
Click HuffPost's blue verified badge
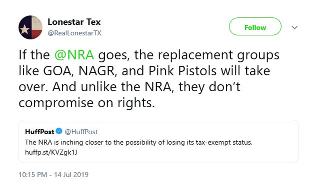[x=59, y=131]
